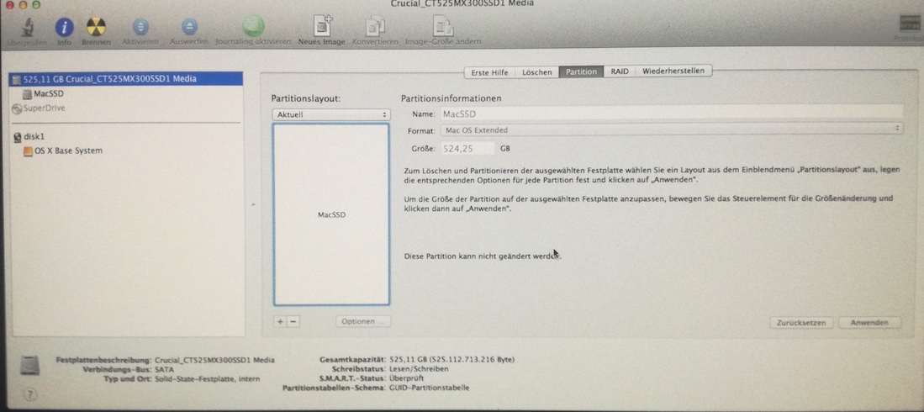Switch to the Löschen tab

pyautogui.click(x=537, y=72)
